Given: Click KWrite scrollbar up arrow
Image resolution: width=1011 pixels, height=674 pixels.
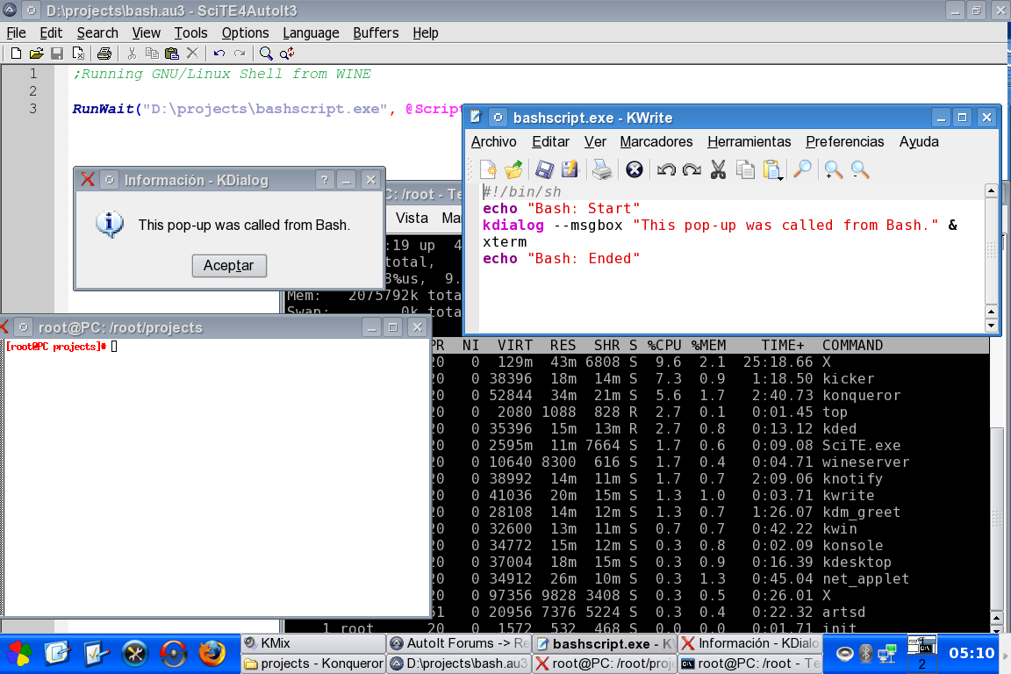Looking at the screenshot, I should tap(991, 190).
